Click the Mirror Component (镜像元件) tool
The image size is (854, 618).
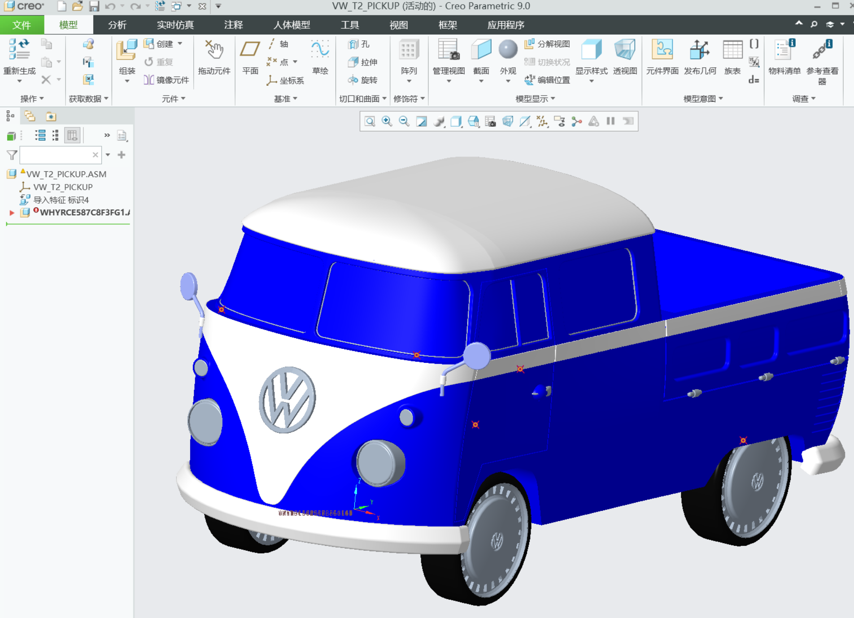[x=166, y=80]
